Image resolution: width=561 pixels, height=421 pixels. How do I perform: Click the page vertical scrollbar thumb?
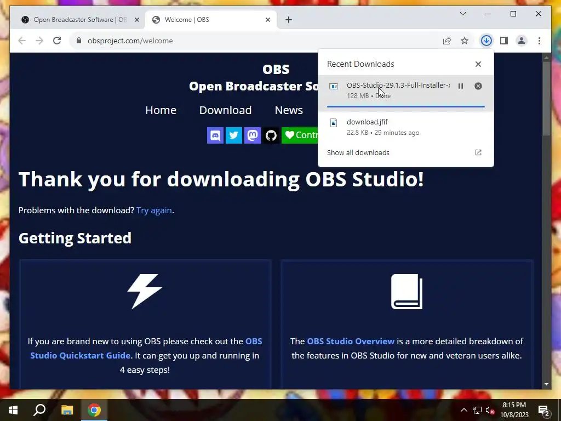click(x=546, y=99)
